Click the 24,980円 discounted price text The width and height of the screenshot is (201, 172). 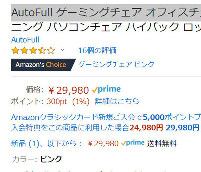tap(146, 128)
